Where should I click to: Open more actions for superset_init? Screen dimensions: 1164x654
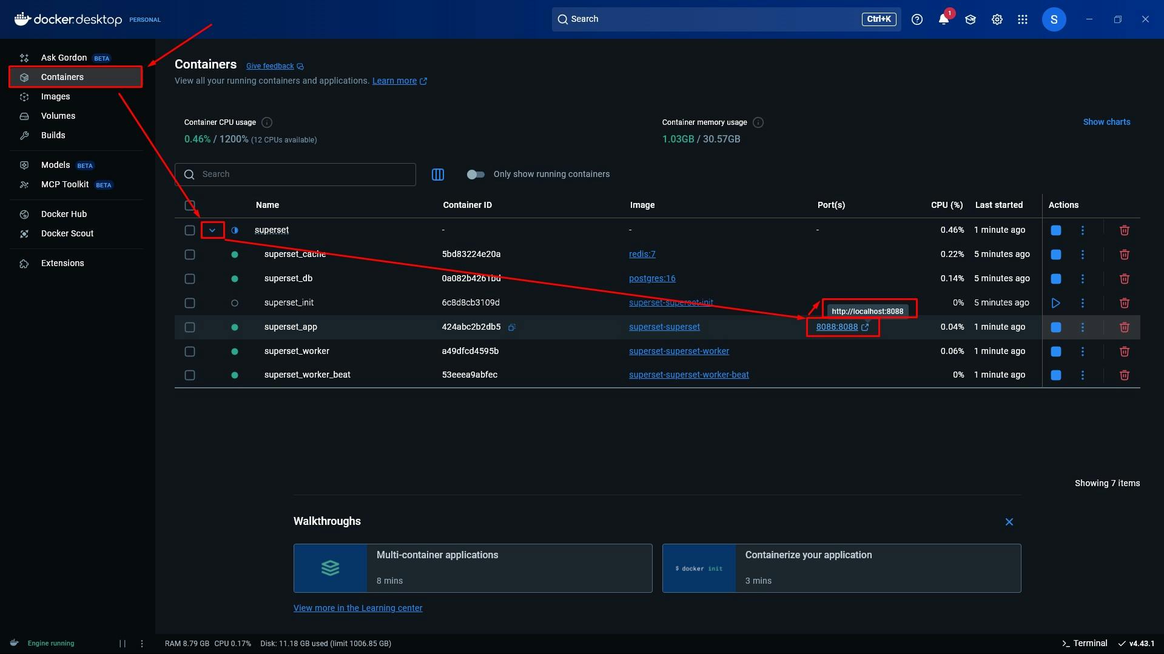1083,303
